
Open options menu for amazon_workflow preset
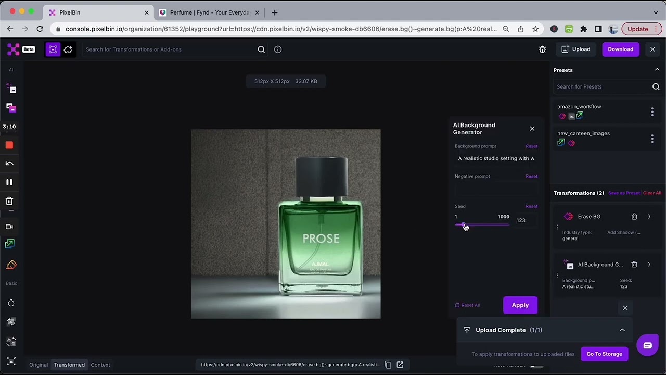652,112
